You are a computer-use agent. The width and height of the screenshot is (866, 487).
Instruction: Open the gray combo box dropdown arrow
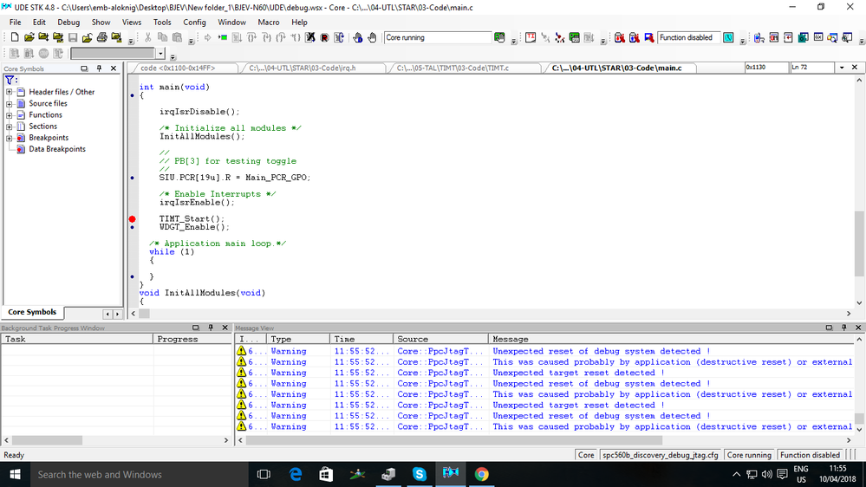[x=160, y=54]
